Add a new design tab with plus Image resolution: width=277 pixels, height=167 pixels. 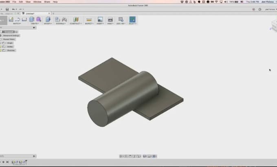coord(53,13)
